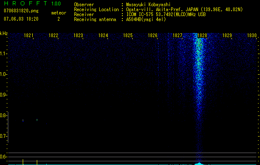Click time axis label 1830

click(x=252, y=35)
